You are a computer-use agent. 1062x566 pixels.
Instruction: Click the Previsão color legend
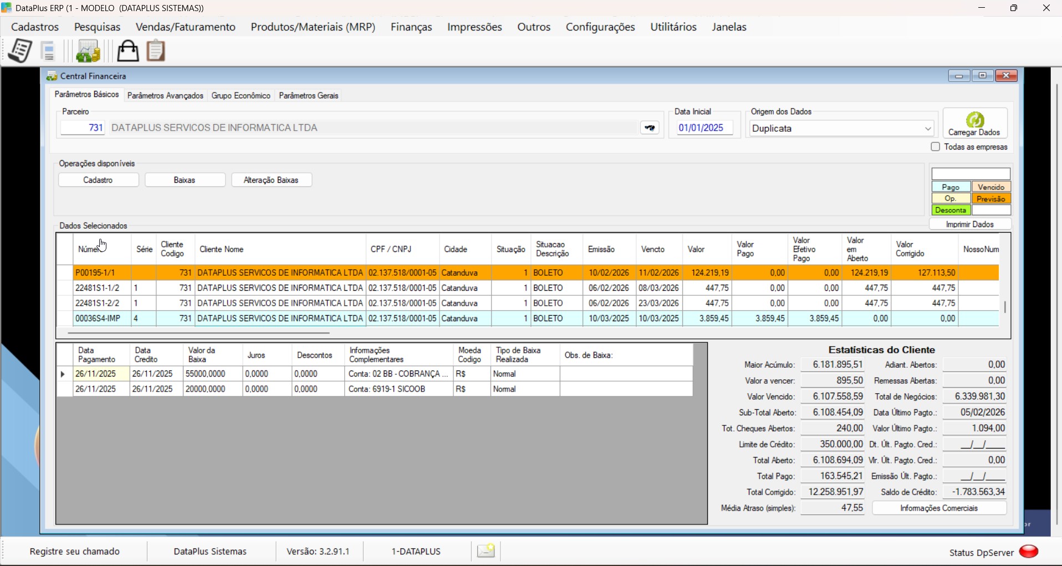click(992, 199)
